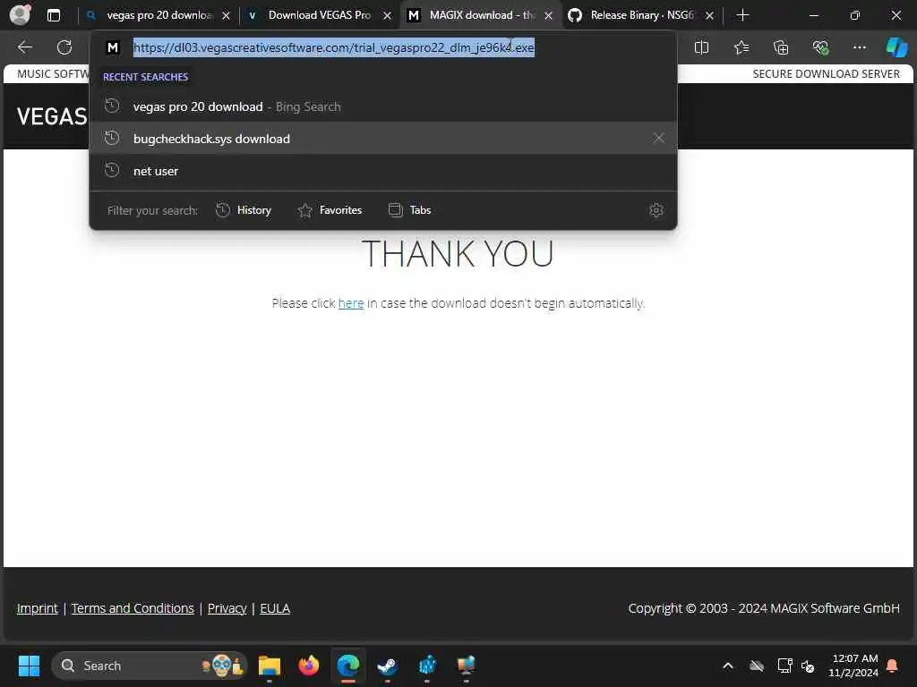Open the tab actions menu icon
This screenshot has height=687, width=917.
[x=53, y=15]
